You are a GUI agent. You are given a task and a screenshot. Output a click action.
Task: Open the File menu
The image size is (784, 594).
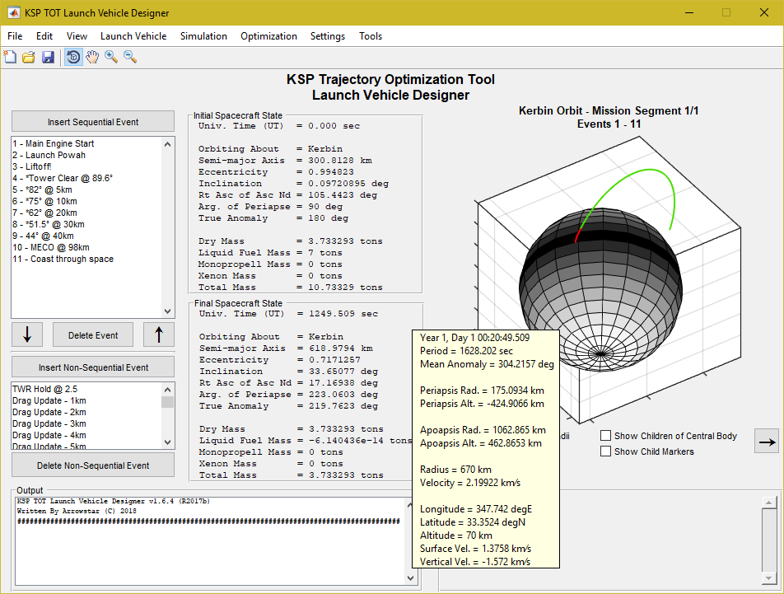(x=15, y=36)
